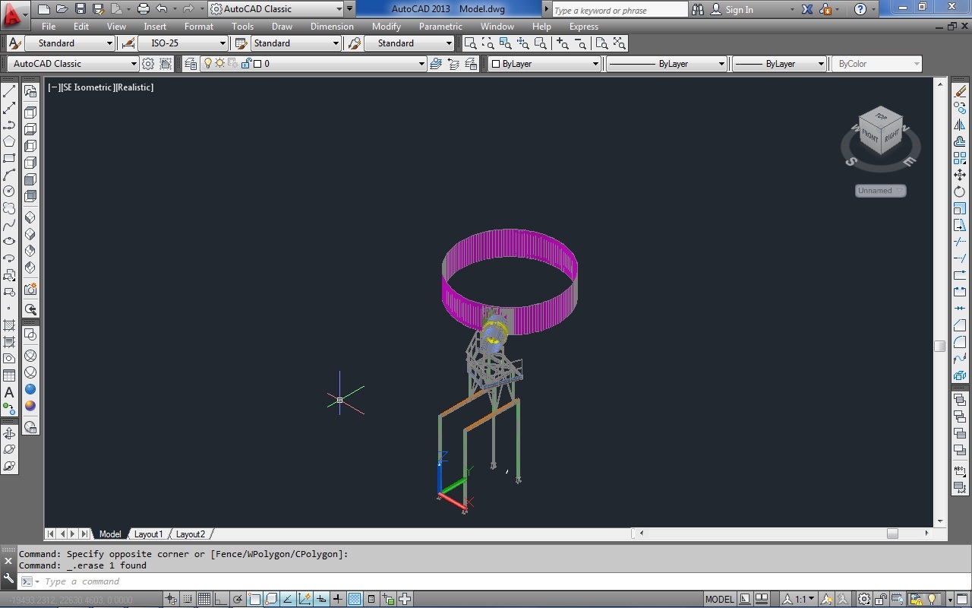
Task: Switch to the Layout2 tab
Action: (x=191, y=534)
